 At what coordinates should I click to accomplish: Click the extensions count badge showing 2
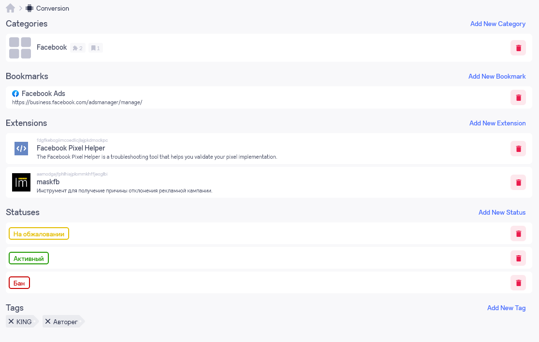[78, 48]
